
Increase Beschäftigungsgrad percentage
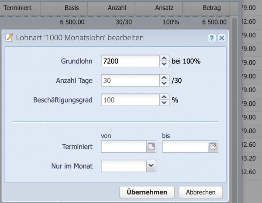tap(164, 97)
